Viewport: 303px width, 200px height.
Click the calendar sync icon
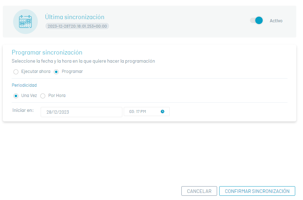(x=25, y=22)
